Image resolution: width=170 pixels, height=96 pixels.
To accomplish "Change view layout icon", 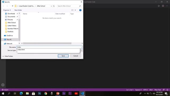I will [73, 10].
